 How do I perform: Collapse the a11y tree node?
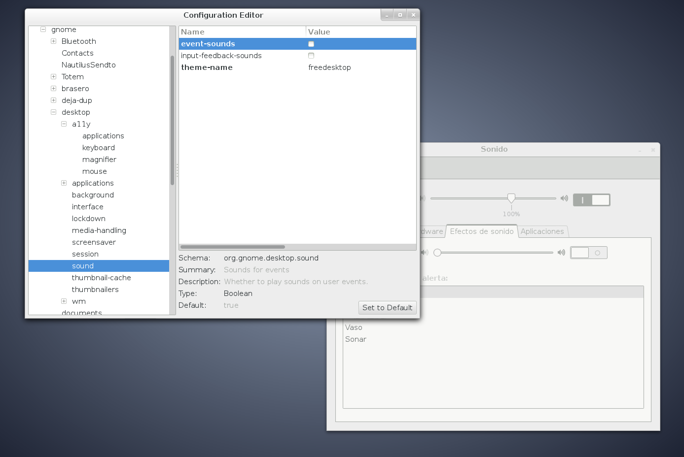pyautogui.click(x=64, y=124)
